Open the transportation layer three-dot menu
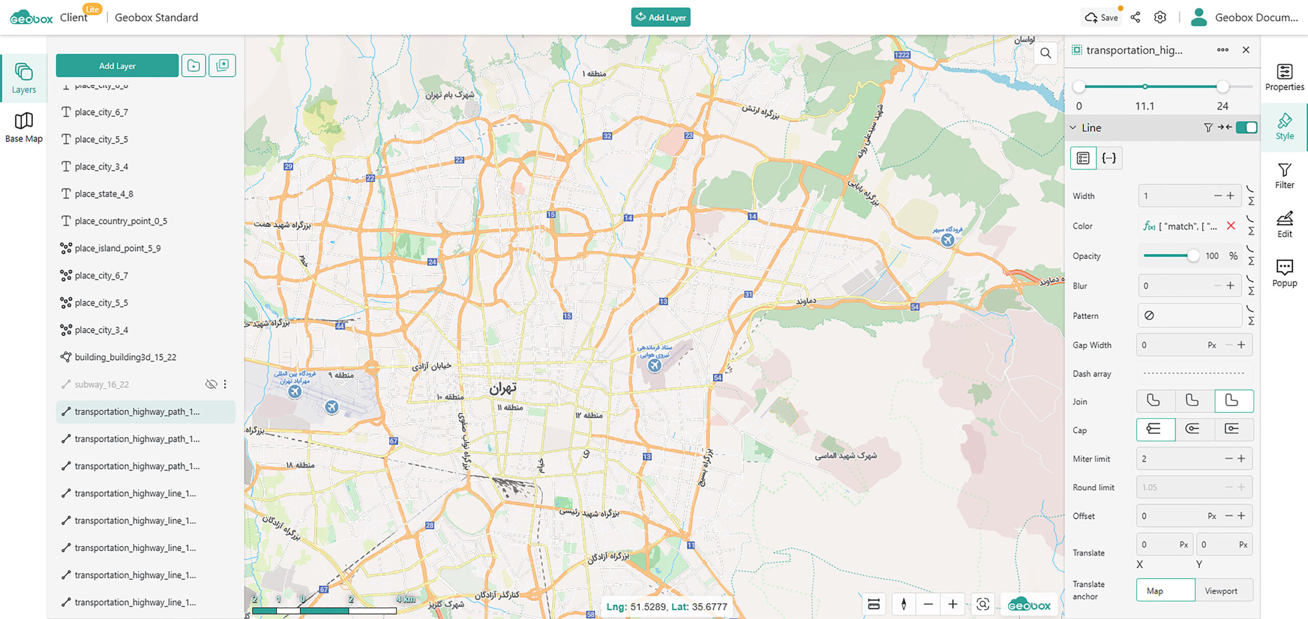 [1222, 50]
